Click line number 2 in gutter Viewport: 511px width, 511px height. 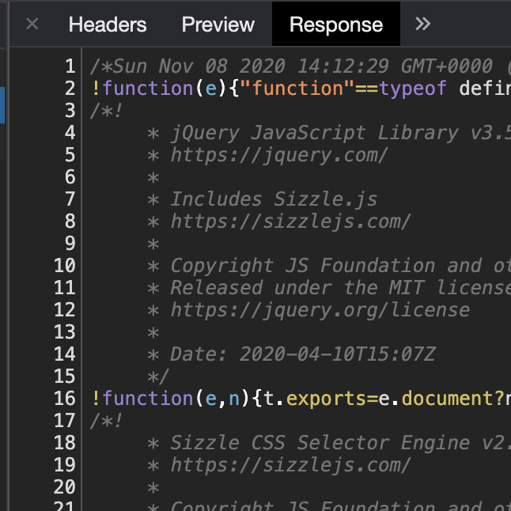click(70, 89)
